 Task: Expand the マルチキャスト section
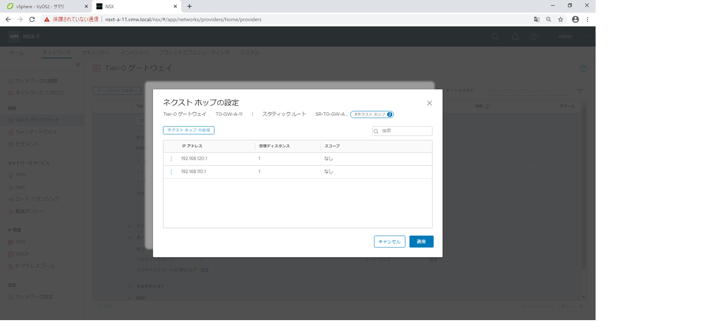click(130, 286)
